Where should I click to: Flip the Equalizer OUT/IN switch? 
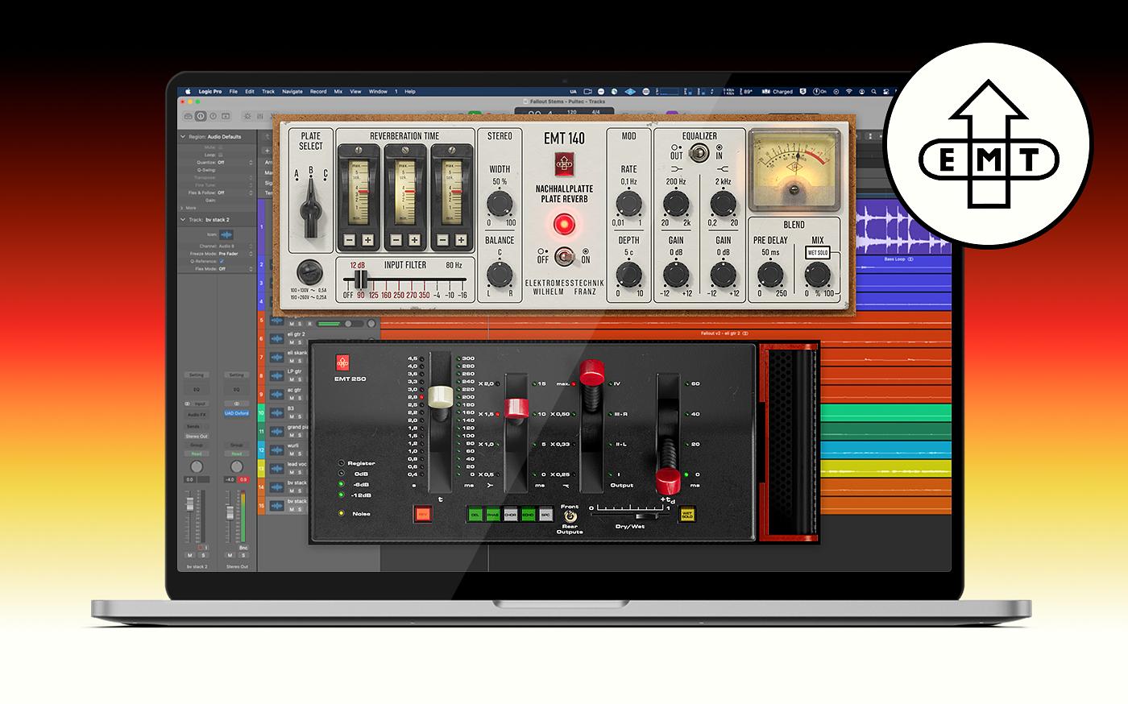pos(698,152)
